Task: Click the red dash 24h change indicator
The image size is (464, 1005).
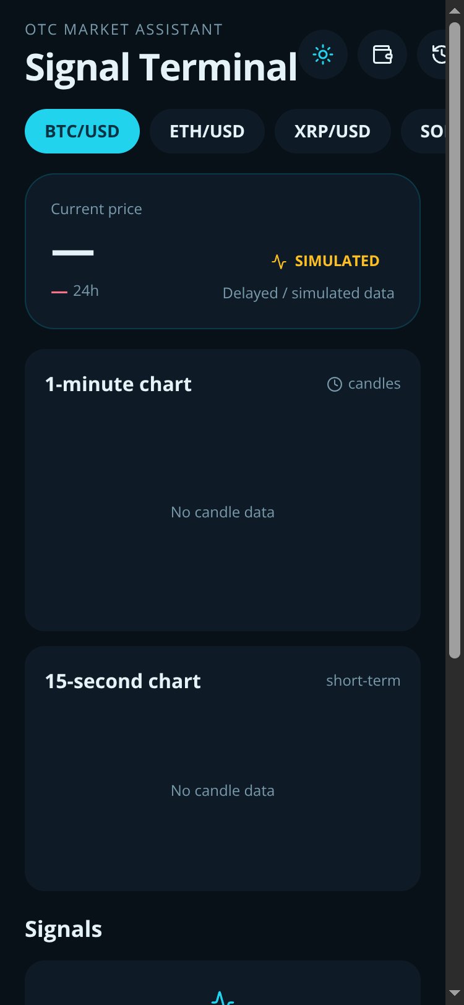Action: 59,291
